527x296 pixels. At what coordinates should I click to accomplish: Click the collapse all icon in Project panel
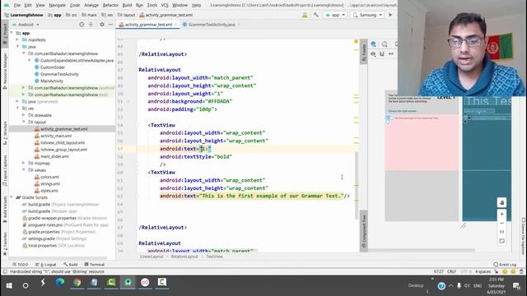91,25
